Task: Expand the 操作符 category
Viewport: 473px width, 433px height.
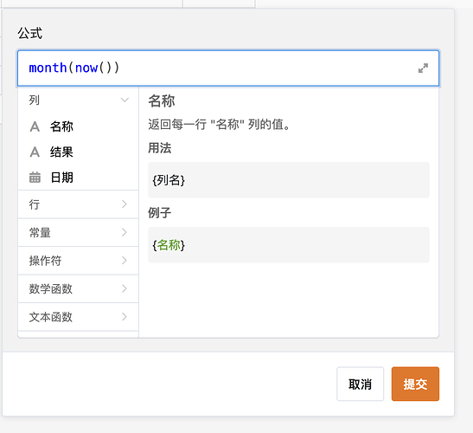Action: click(x=78, y=261)
